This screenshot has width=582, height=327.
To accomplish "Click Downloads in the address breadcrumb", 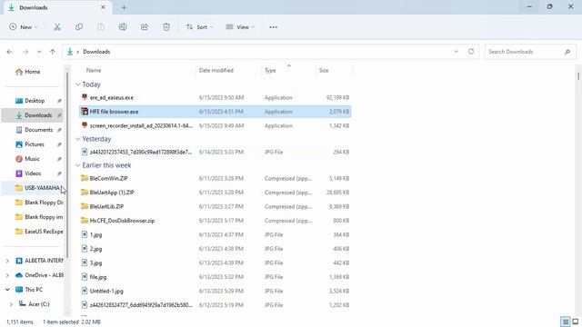I will [96, 52].
